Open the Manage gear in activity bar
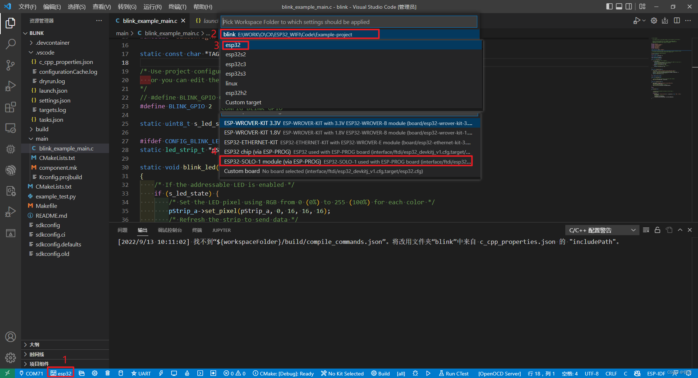 click(x=11, y=358)
